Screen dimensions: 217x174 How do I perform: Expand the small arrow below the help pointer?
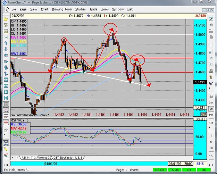(x=210, y=88)
